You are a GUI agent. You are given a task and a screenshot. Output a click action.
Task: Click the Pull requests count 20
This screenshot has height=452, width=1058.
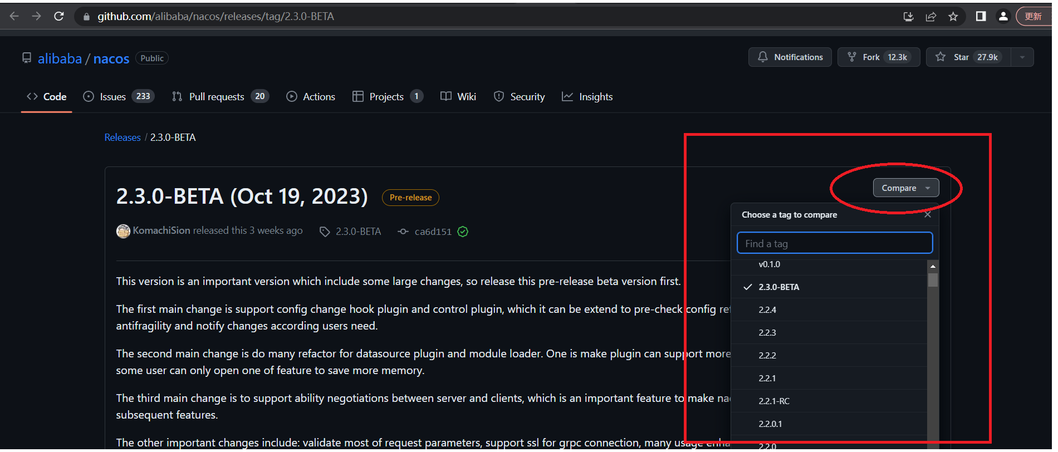pos(260,96)
